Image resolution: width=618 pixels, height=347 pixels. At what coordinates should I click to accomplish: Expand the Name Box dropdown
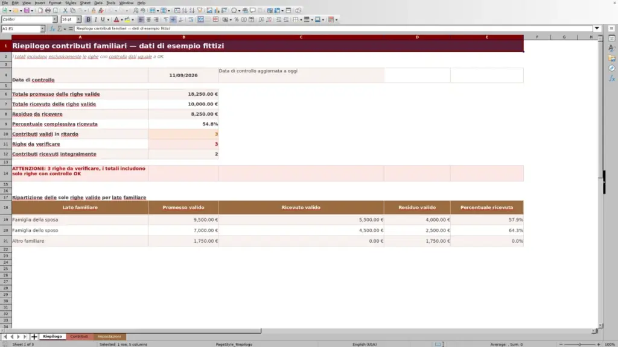[x=42, y=29]
